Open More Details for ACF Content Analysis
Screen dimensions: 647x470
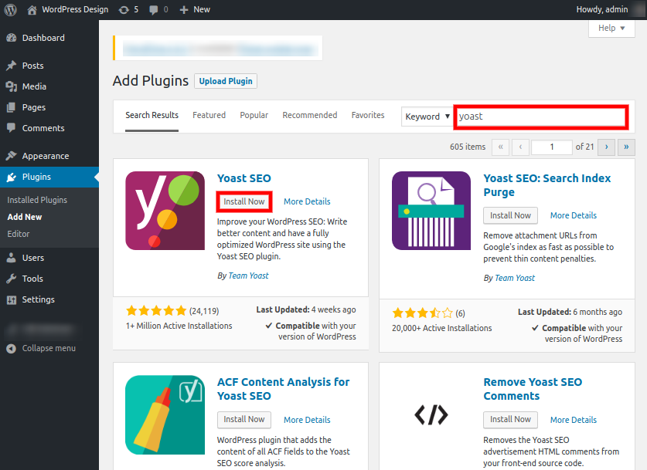[x=307, y=420]
